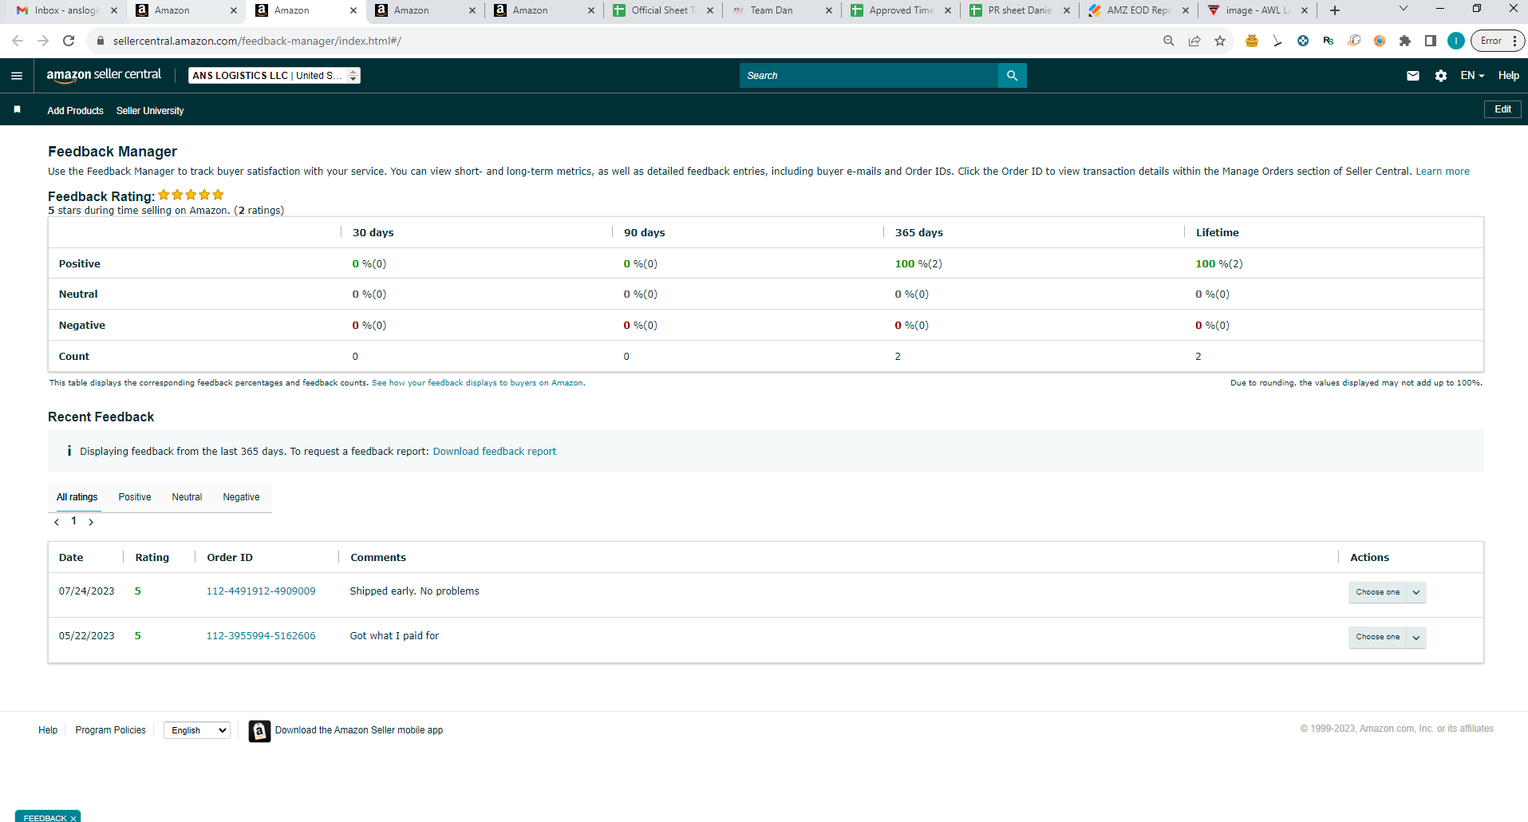Open the messages envelope icon
Viewport: 1528px width, 822px height.
click(1412, 76)
